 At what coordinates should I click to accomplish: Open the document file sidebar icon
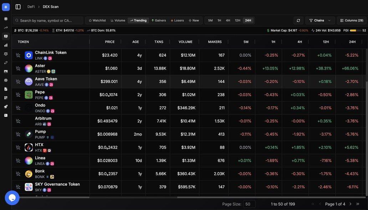(6, 89)
